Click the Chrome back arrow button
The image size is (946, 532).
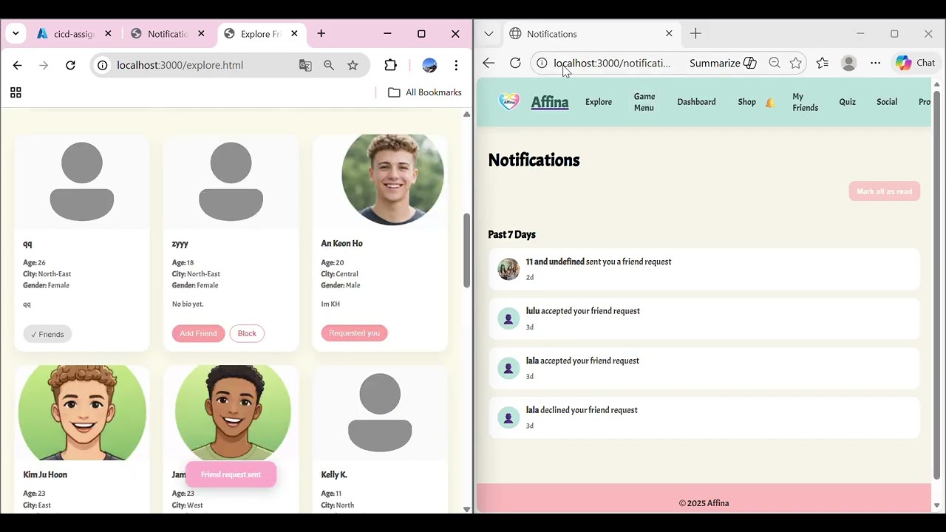[x=17, y=65]
